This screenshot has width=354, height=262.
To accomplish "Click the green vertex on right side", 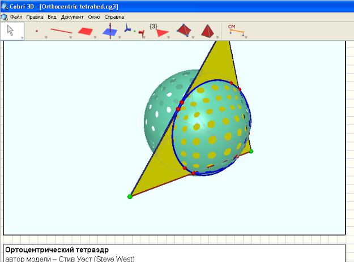I will [251, 151].
